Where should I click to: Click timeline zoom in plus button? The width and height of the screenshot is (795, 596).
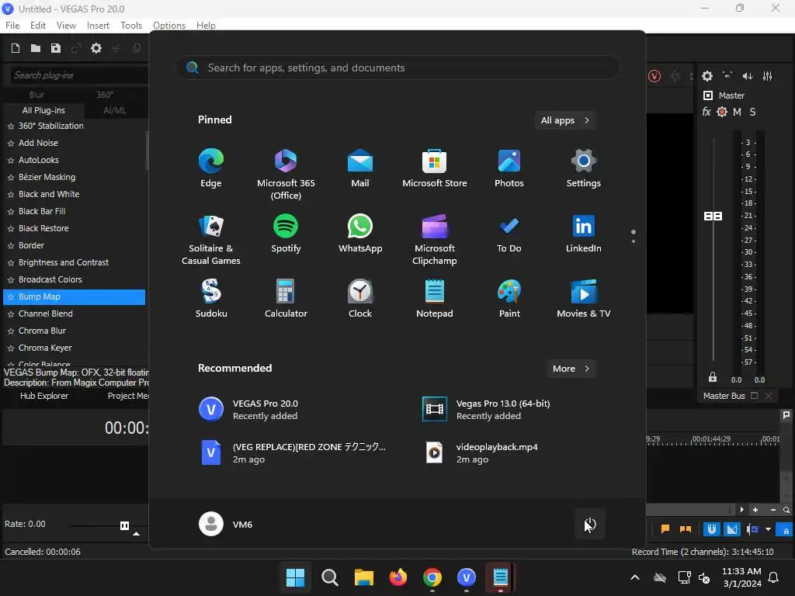coord(755,510)
